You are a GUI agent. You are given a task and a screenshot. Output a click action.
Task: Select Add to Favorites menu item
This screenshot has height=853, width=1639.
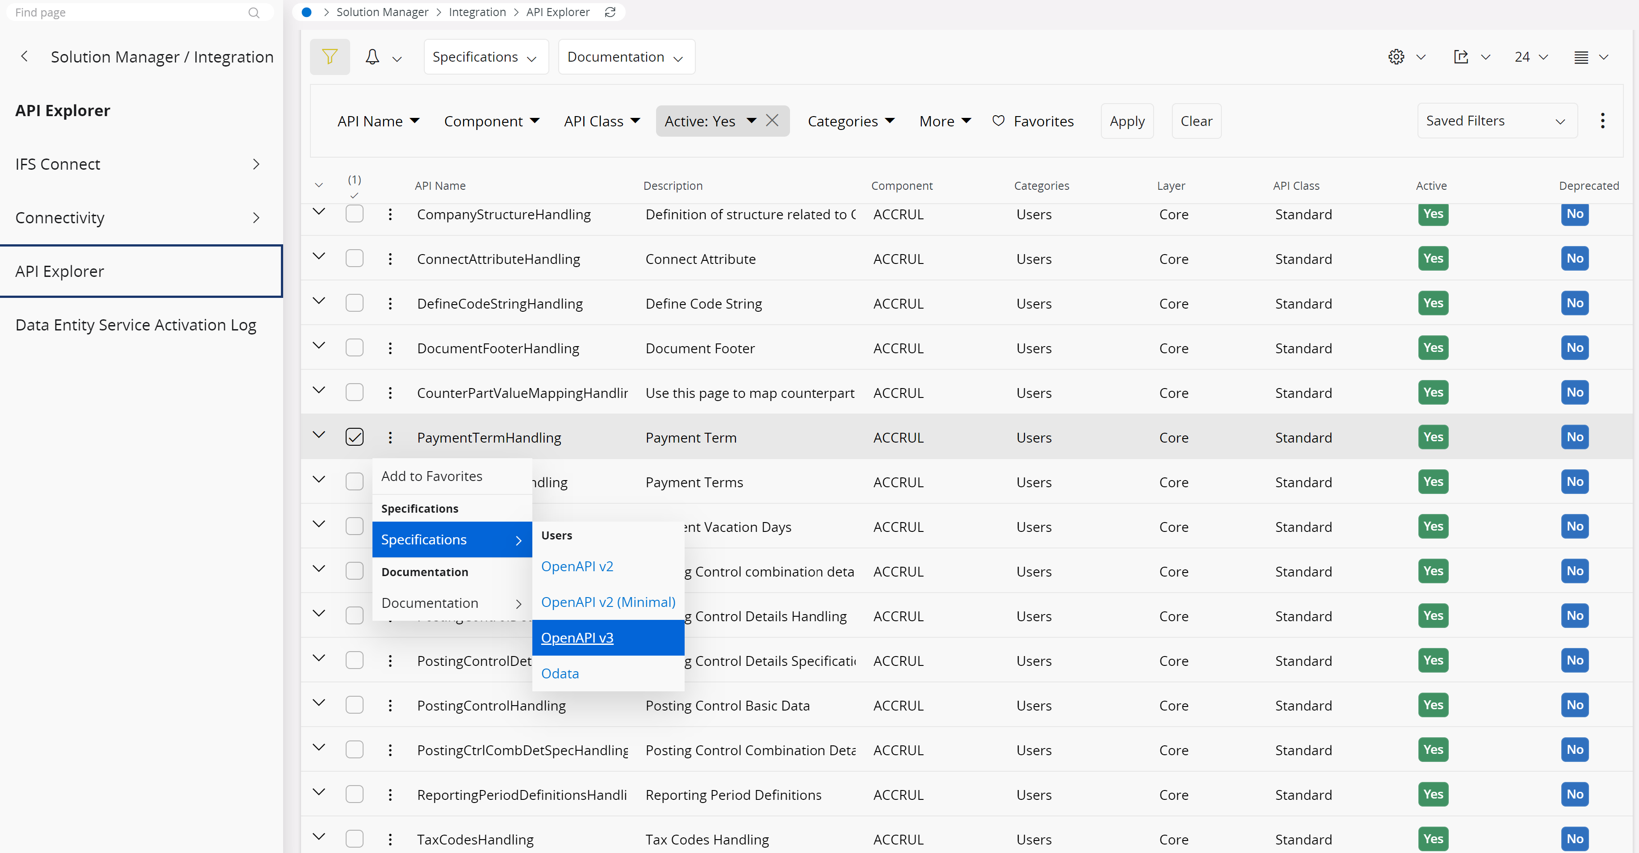click(432, 476)
